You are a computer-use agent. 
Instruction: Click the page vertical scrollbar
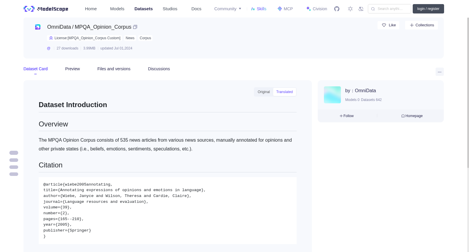click(x=468, y=93)
